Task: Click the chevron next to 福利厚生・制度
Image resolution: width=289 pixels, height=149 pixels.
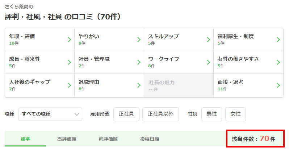Action: (x=278, y=40)
